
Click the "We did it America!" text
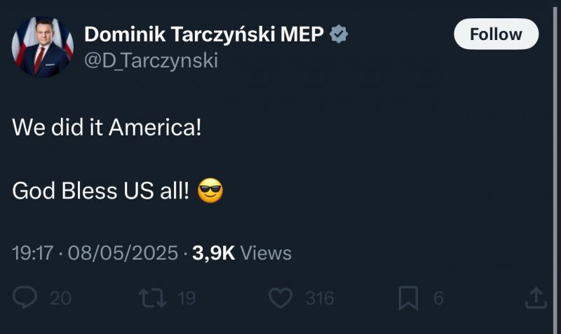107,128
